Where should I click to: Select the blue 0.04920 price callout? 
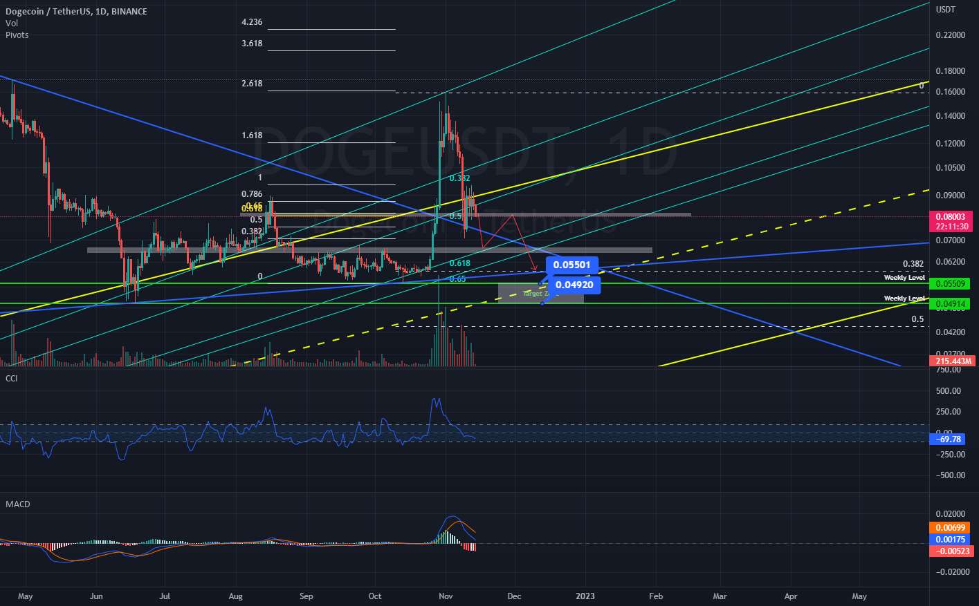(x=574, y=285)
